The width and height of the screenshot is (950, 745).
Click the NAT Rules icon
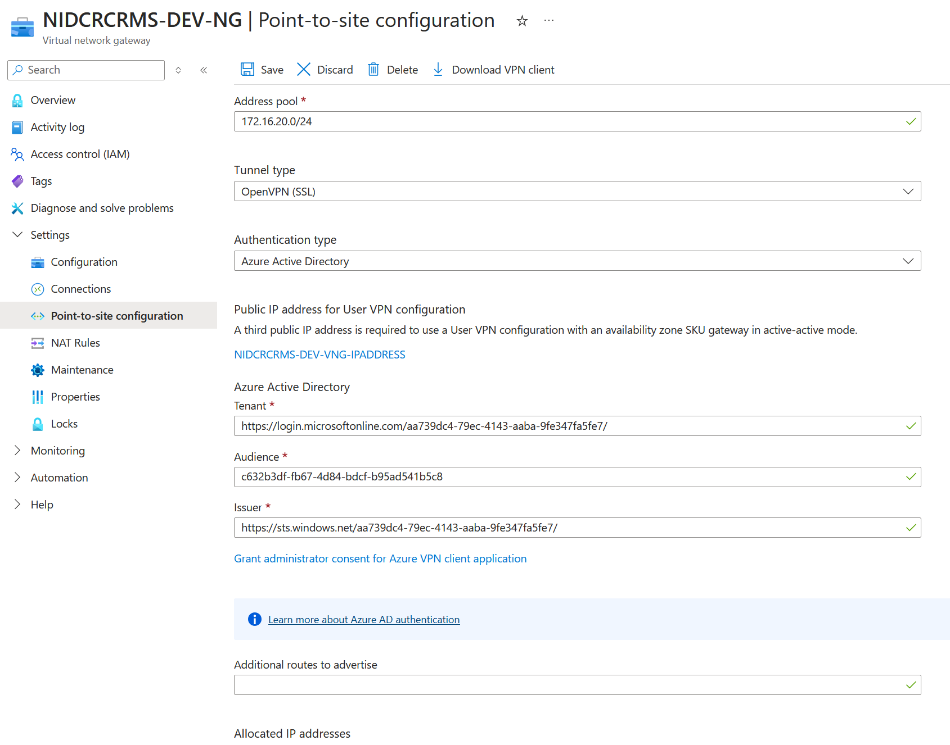[38, 343]
